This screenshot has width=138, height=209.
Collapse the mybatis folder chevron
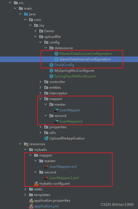[x=25, y=150]
